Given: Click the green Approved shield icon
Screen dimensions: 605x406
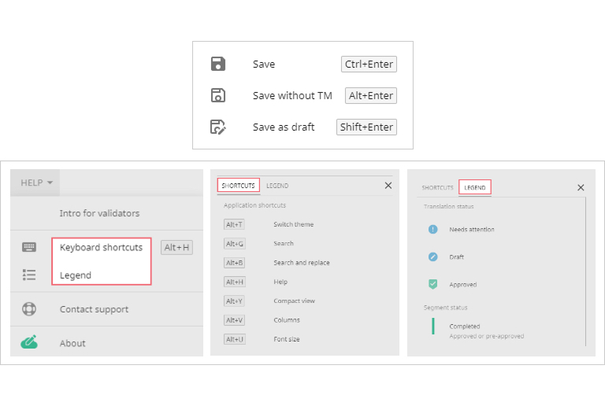Looking at the screenshot, I should click(x=432, y=284).
